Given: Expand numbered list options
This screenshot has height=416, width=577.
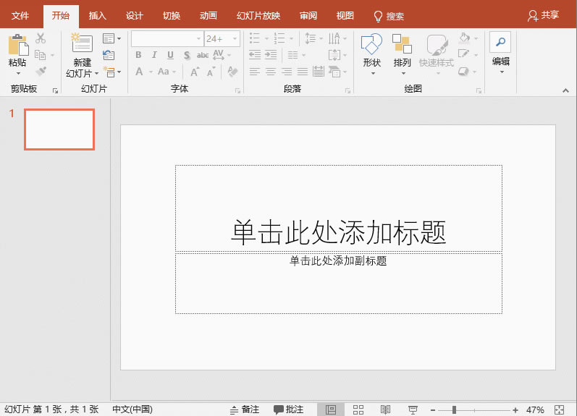Looking at the screenshot, I should point(292,38).
